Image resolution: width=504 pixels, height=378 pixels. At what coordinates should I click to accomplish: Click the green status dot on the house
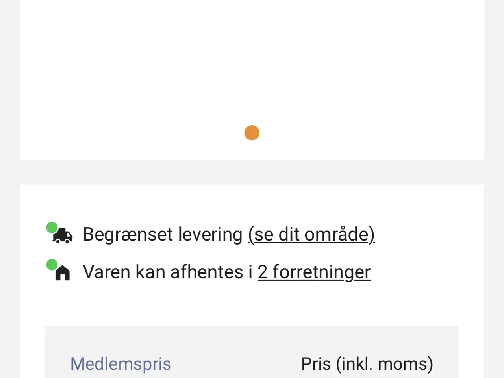click(52, 264)
